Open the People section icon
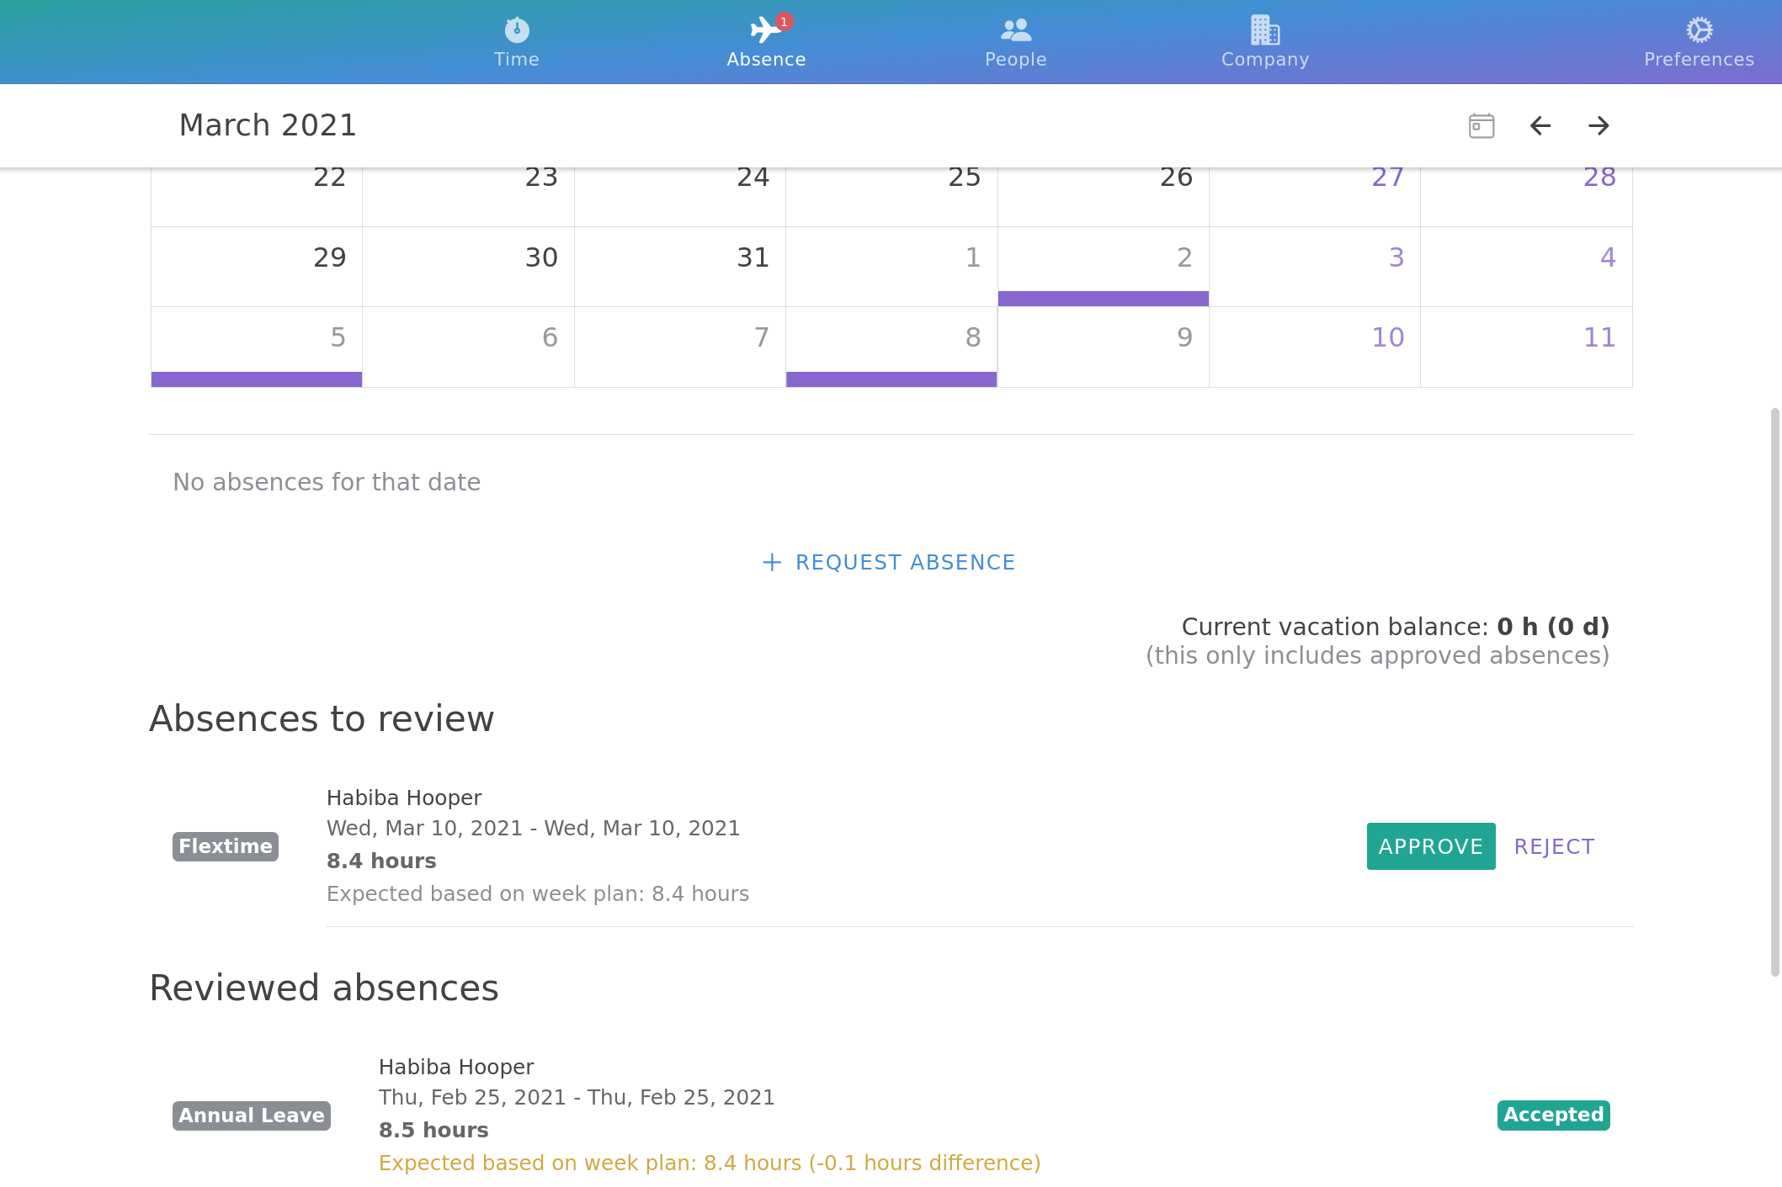The height and width of the screenshot is (1187, 1782). tap(1015, 28)
